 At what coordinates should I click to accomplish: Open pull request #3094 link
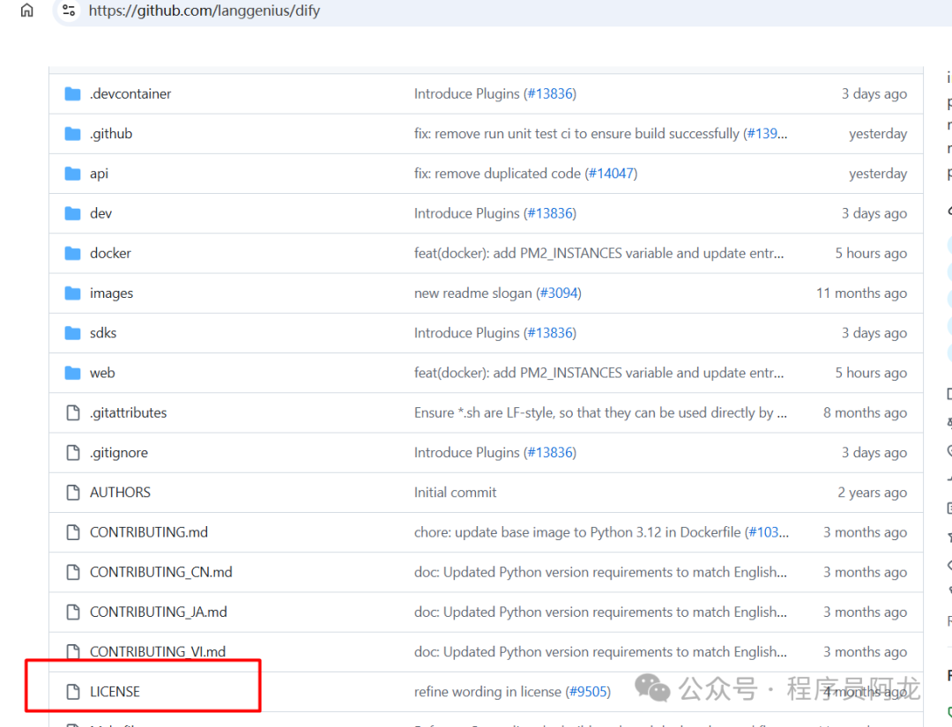(x=559, y=293)
